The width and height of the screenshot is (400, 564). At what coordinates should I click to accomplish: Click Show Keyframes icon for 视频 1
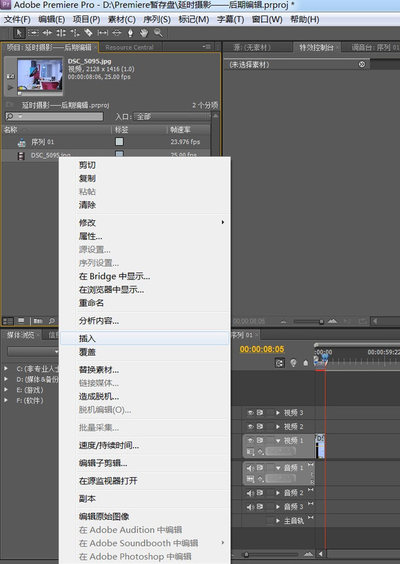coord(260,451)
